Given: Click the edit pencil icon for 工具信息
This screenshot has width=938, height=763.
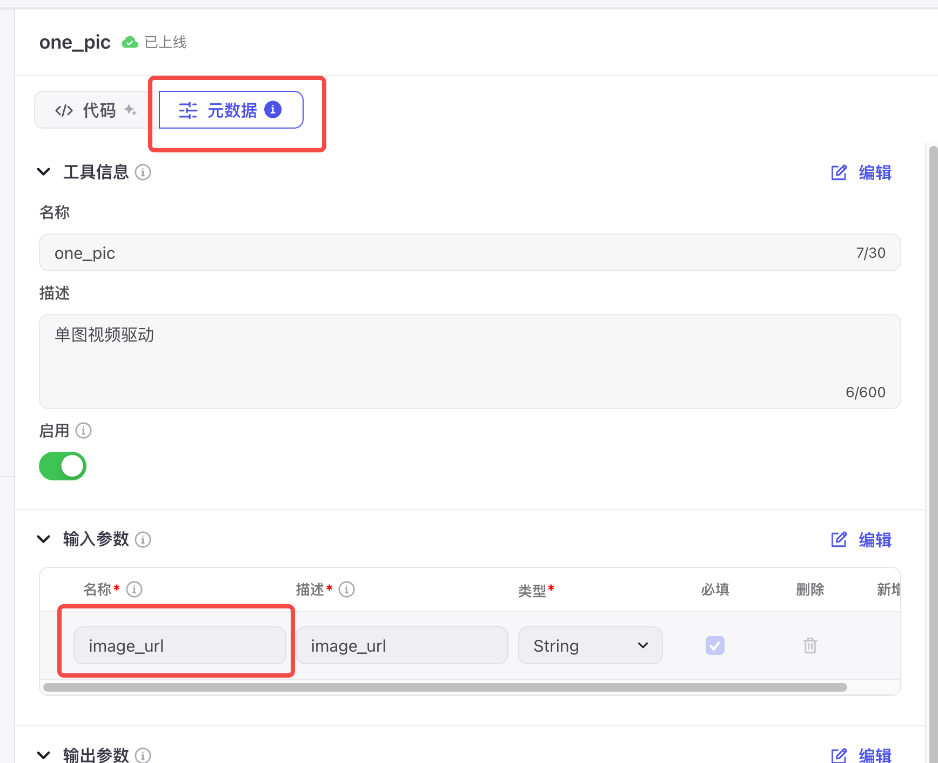Looking at the screenshot, I should pos(839,173).
